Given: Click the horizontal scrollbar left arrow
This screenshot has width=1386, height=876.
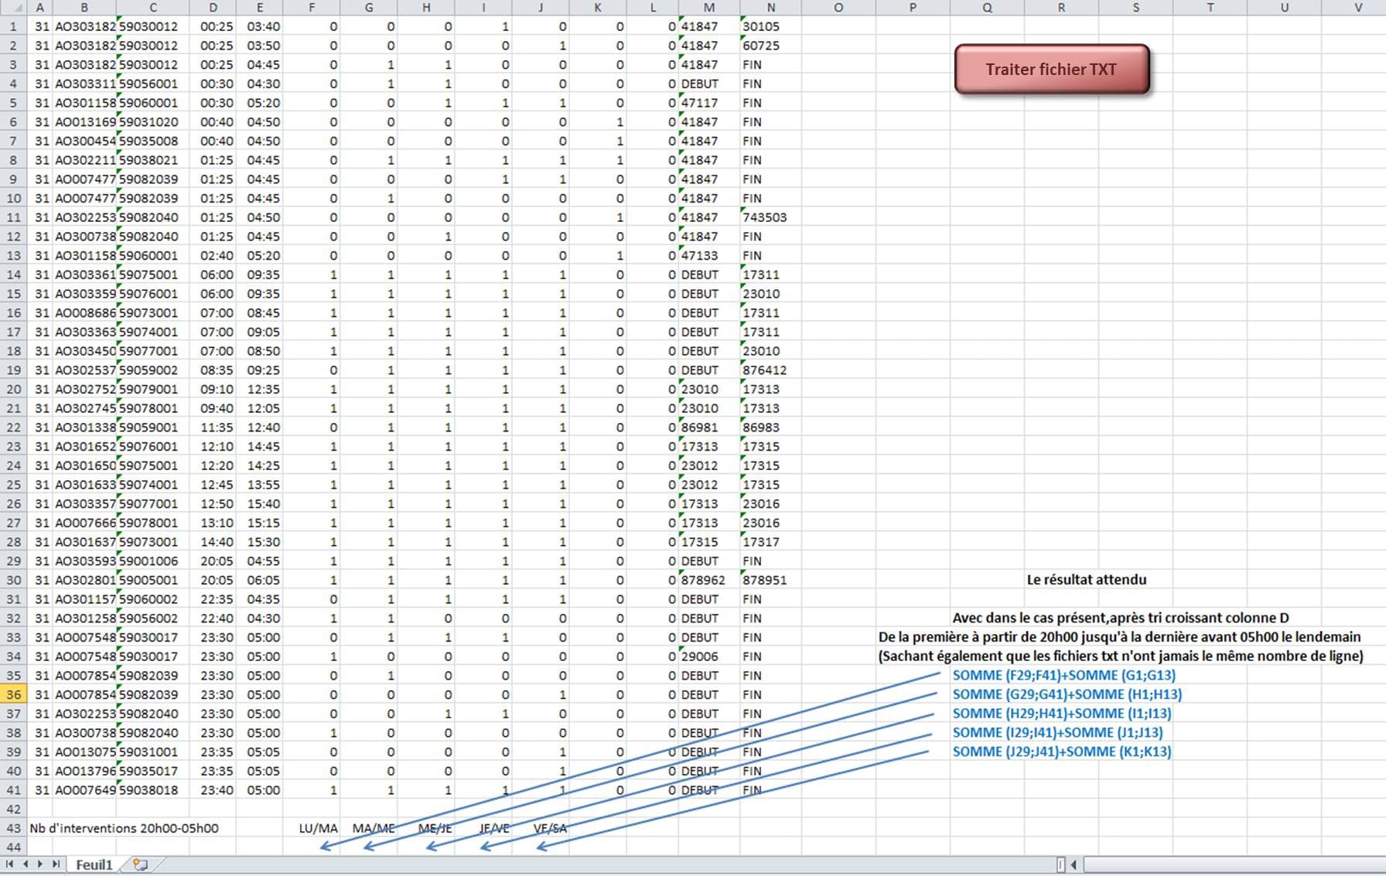Looking at the screenshot, I should (x=1074, y=864).
